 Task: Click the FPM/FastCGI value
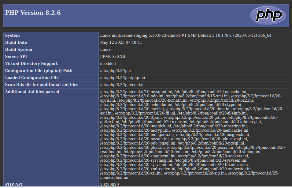click(x=113, y=57)
